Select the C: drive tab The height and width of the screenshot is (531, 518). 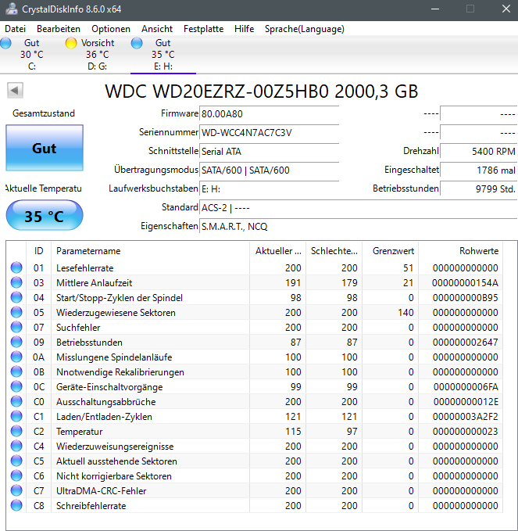click(x=32, y=55)
